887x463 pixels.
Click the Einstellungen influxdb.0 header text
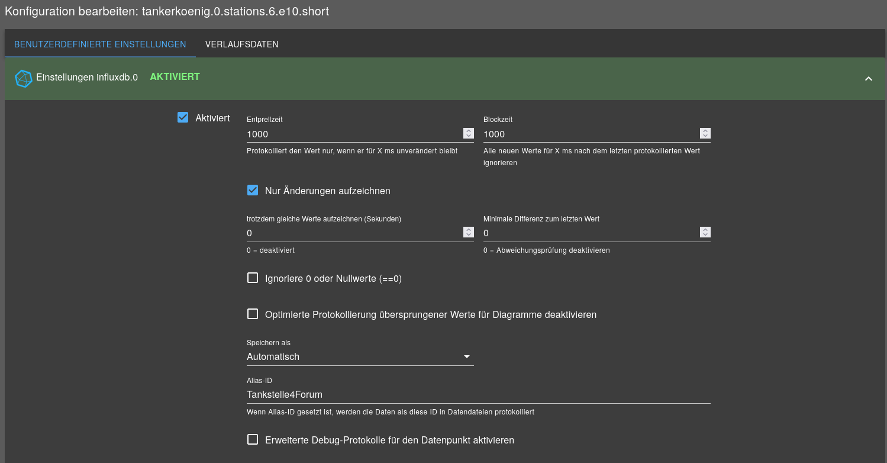pyautogui.click(x=87, y=77)
